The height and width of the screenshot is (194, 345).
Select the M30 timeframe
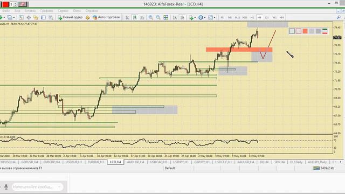pyautogui.click(x=245, y=17)
